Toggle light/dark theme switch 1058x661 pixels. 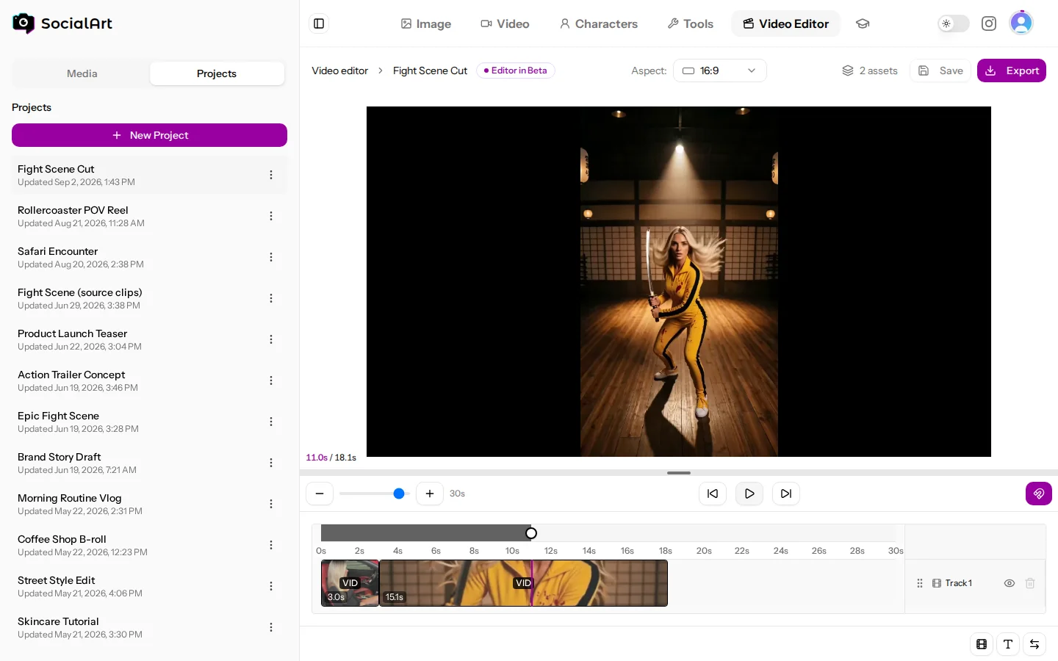tap(953, 24)
